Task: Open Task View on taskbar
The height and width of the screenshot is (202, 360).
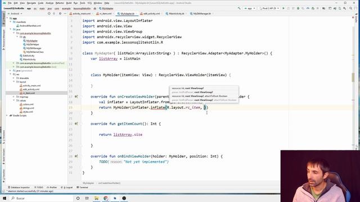Action: tap(87, 198)
